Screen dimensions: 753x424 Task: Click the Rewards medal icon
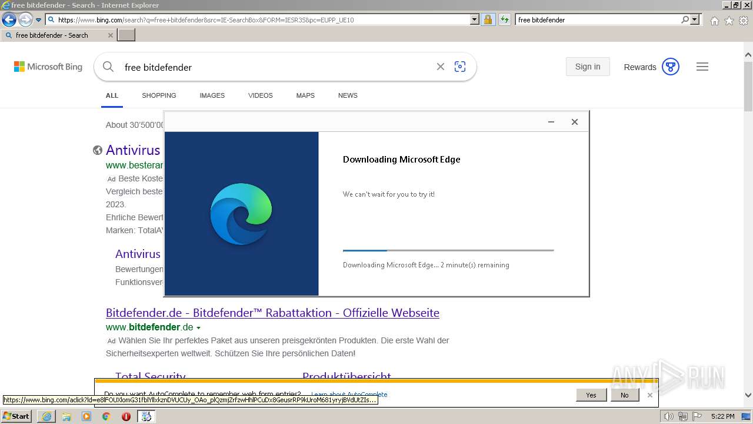tap(671, 67)
